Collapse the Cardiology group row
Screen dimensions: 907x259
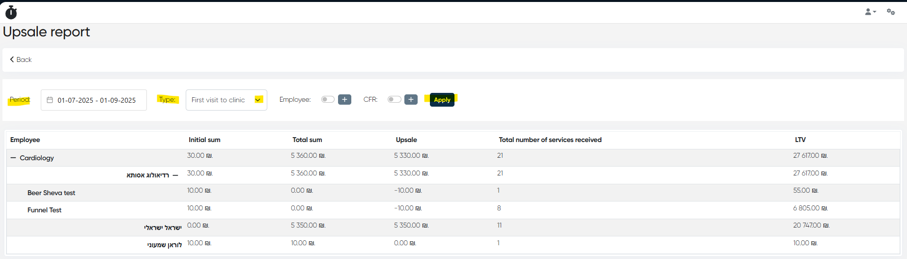click(13, 158)
